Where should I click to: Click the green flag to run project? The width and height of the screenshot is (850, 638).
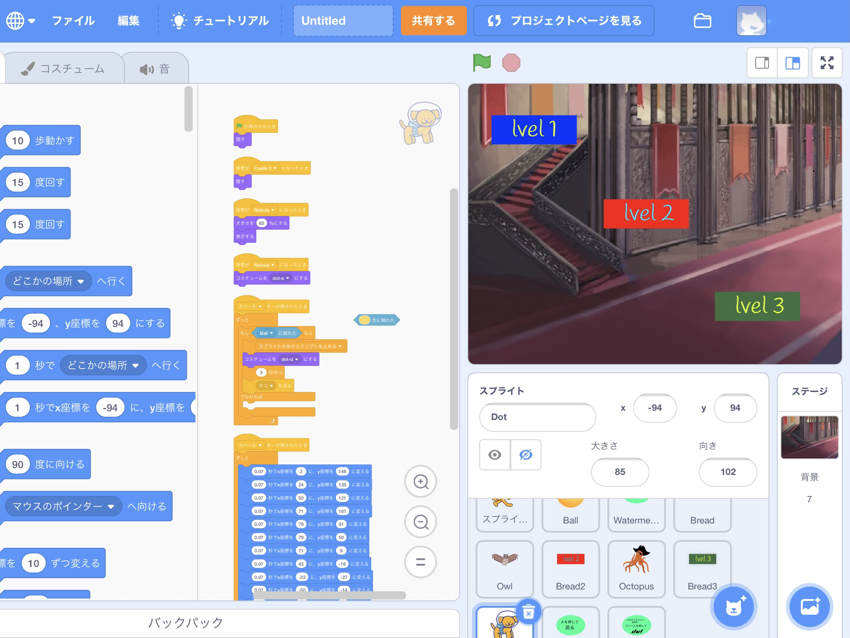482,63
